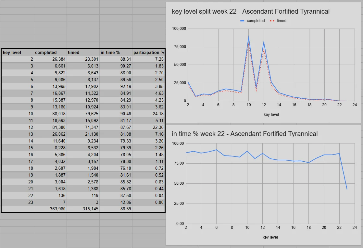This screenshot has width=363, height=248.
Task: Click the blue line swatch beside "completed" legend
Action: pos(242,21)
